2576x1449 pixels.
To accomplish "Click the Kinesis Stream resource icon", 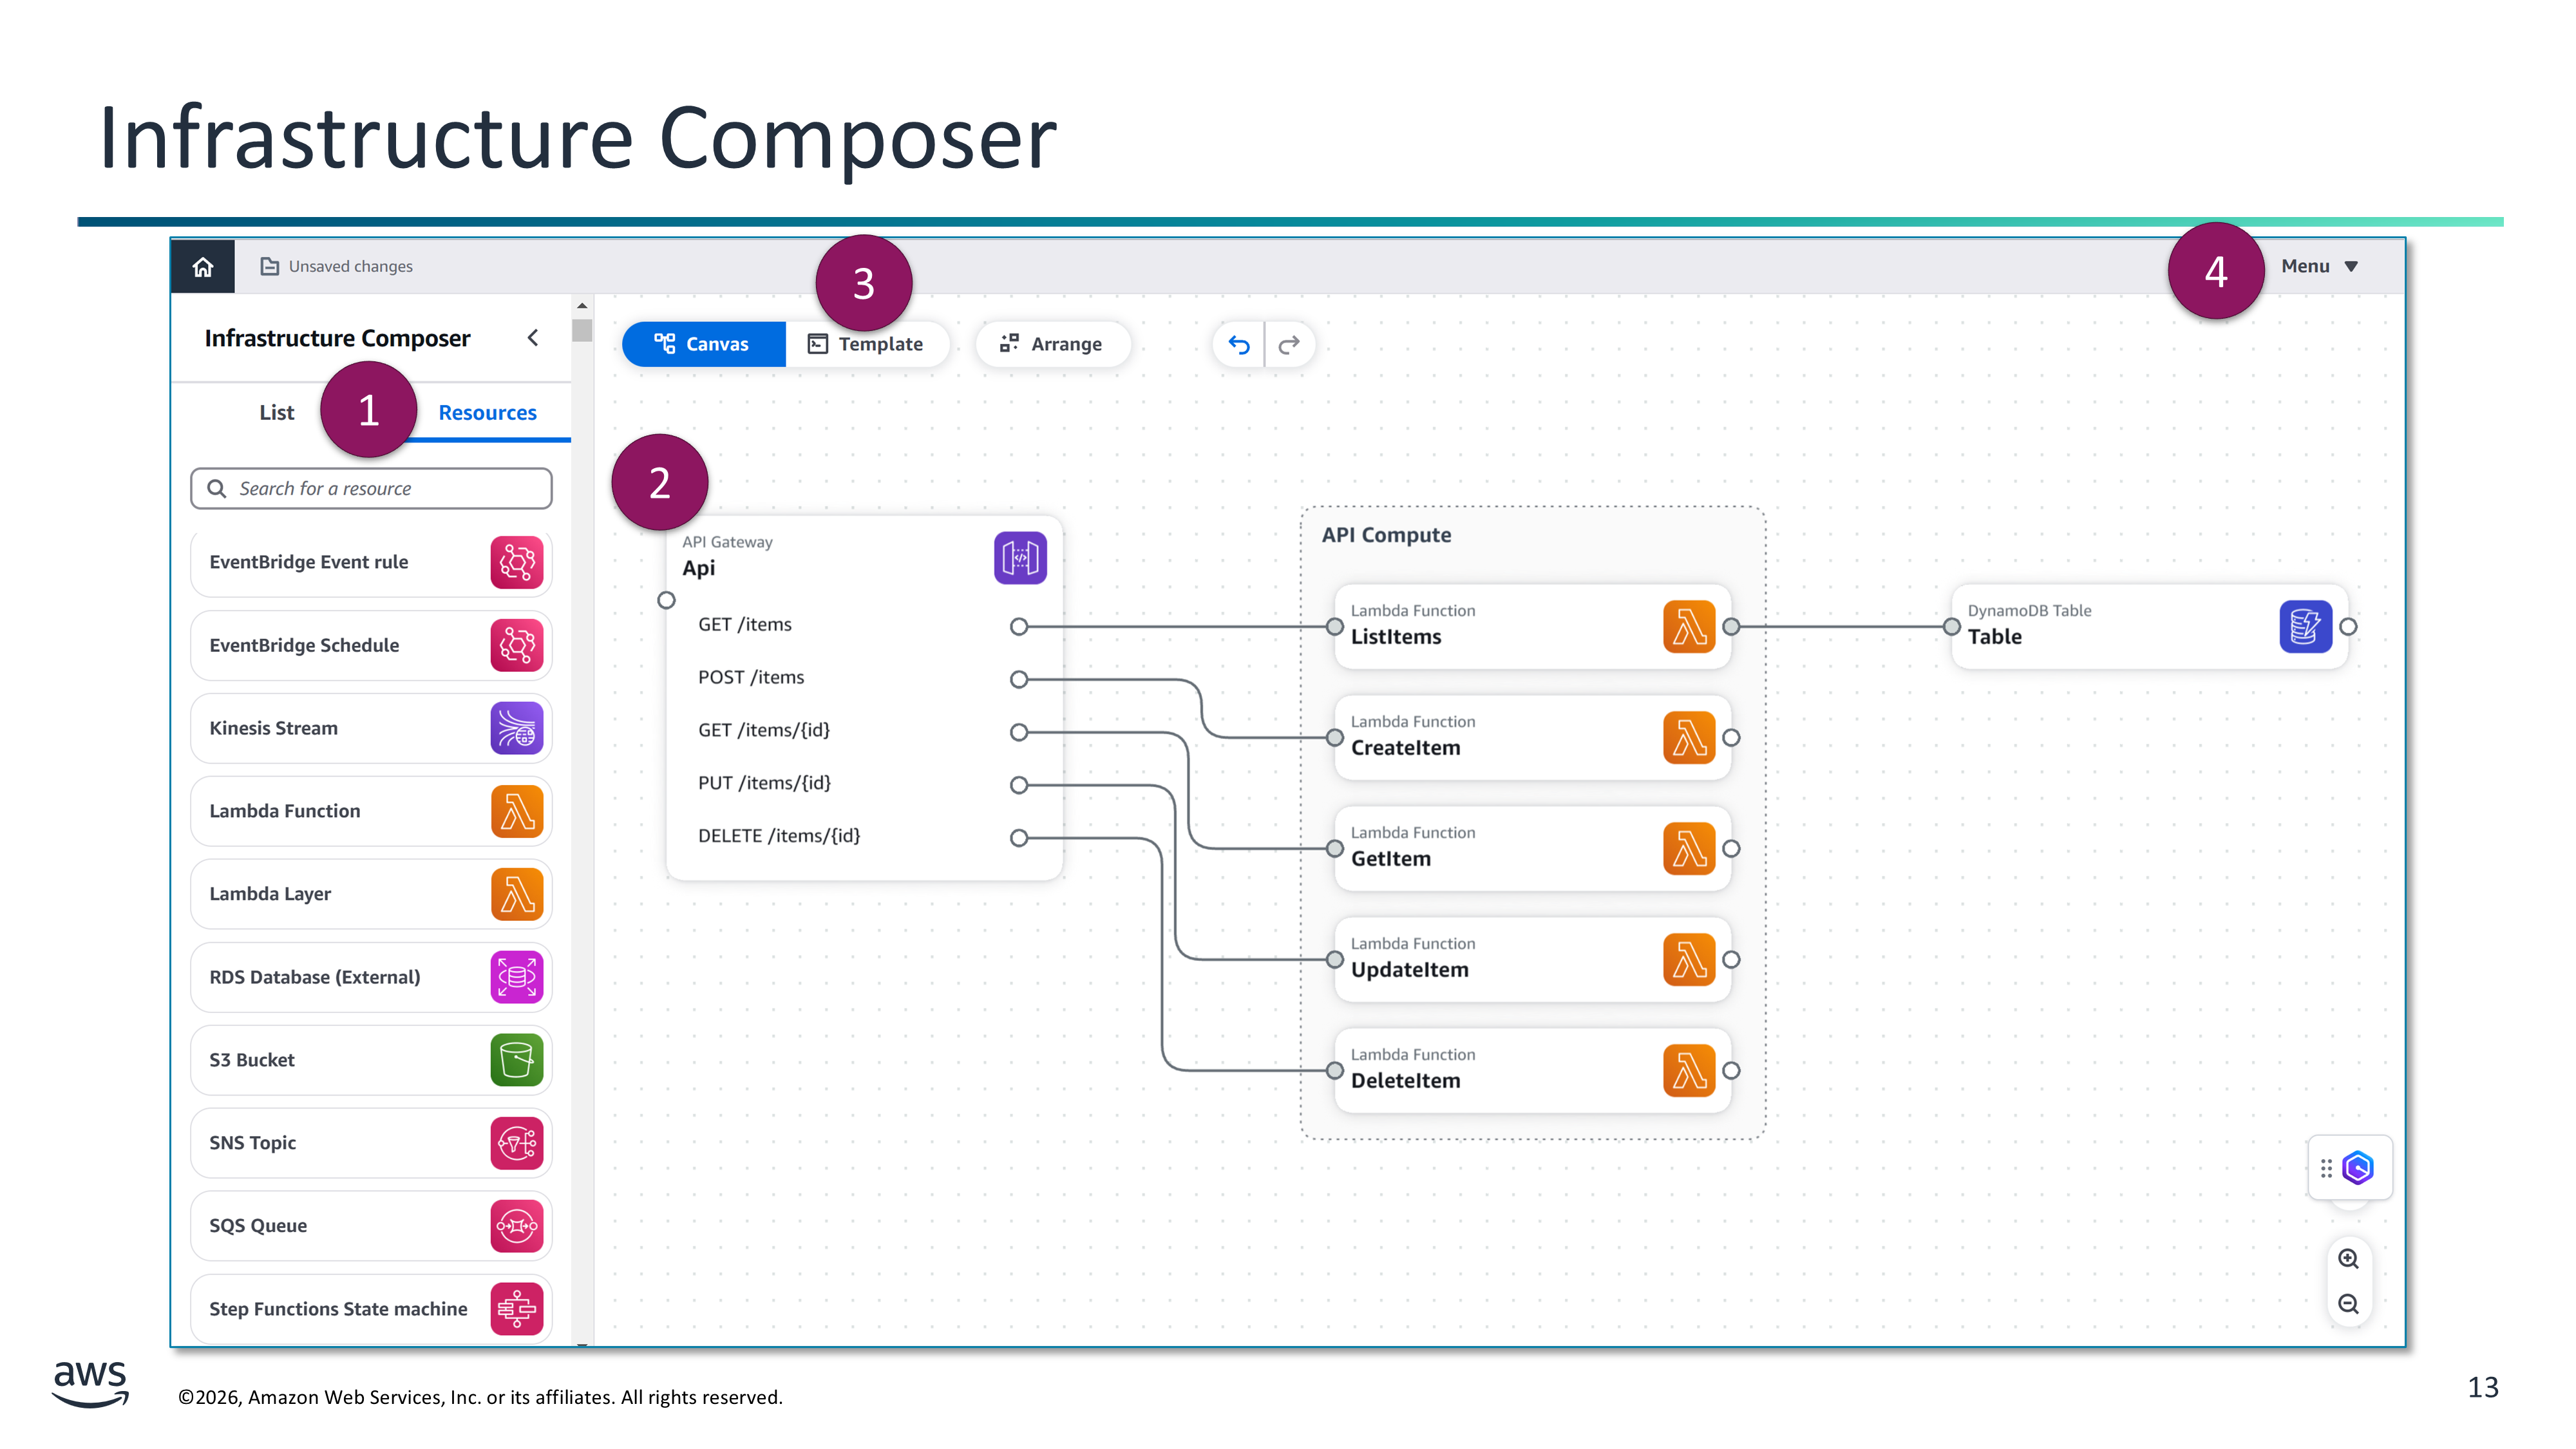I will point(516,728).
